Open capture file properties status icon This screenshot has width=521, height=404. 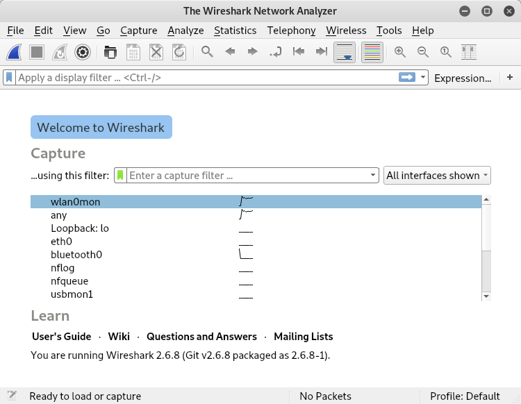pos(12,396)
